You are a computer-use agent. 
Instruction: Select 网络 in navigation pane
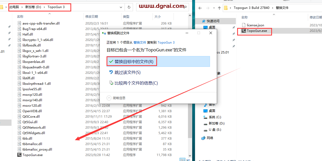210,138
